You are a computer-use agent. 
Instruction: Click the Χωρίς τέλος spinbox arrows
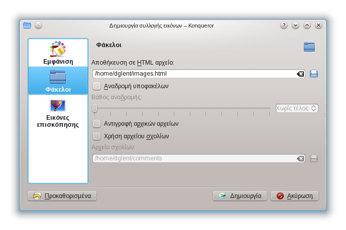[314, 108]
